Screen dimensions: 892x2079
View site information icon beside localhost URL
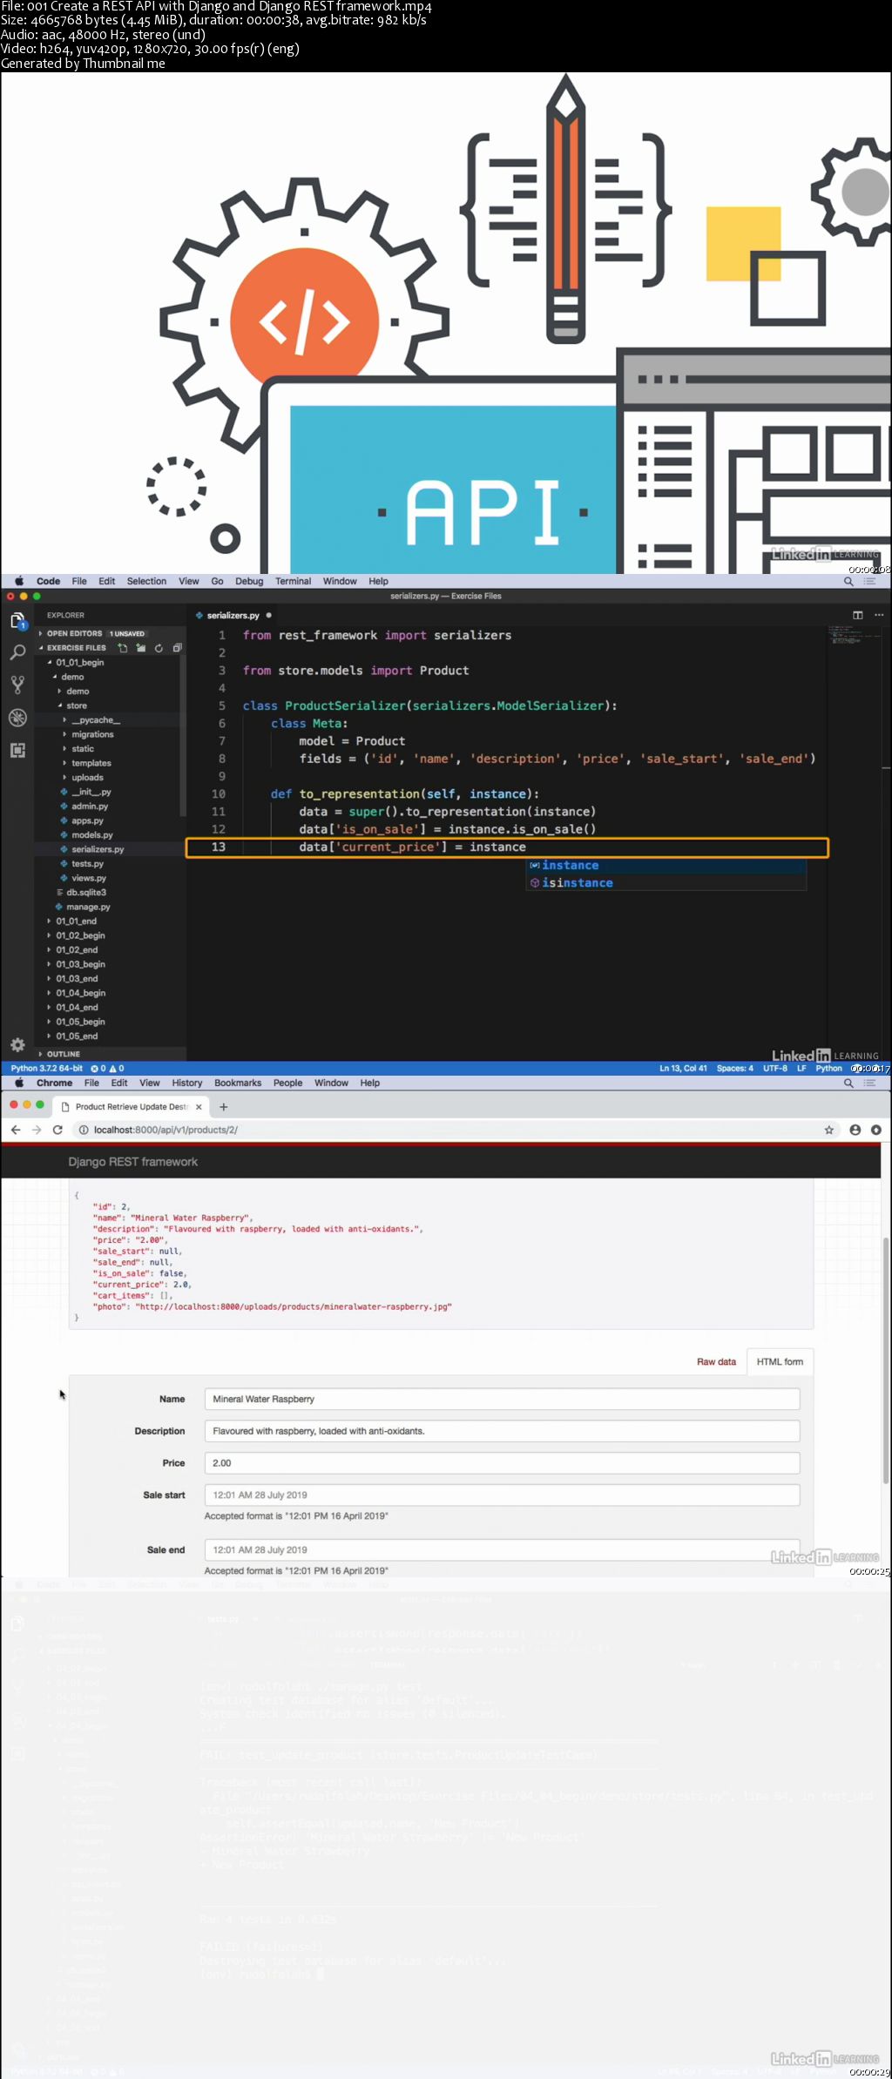(84, 1130)
